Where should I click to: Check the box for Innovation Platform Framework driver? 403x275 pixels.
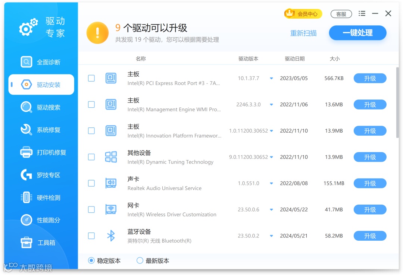coord(91,131)
